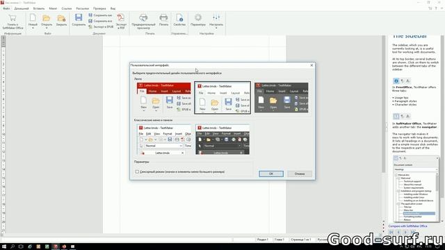Click the SoftMaker Office shopping cart icon

[x=13, y=18]
